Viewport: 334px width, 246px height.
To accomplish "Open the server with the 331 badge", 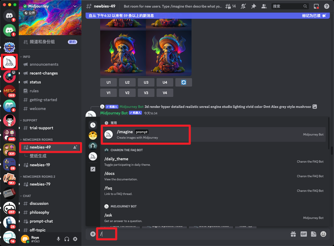I will click(9, 149).
